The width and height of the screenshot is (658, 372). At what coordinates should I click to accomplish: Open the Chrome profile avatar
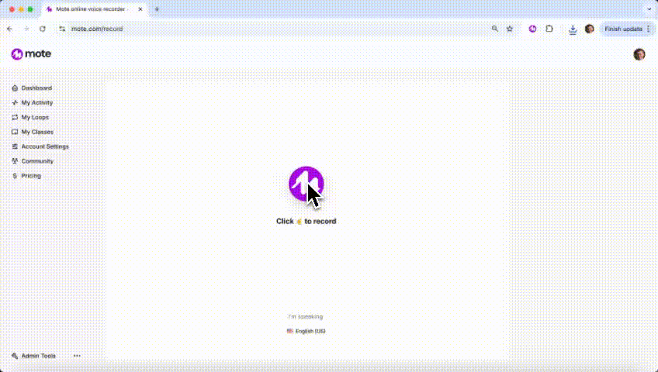(589, 29)
